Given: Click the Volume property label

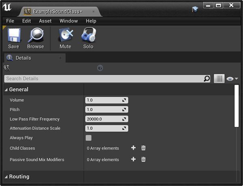Looking at the screenshot, I should (17, 100).
